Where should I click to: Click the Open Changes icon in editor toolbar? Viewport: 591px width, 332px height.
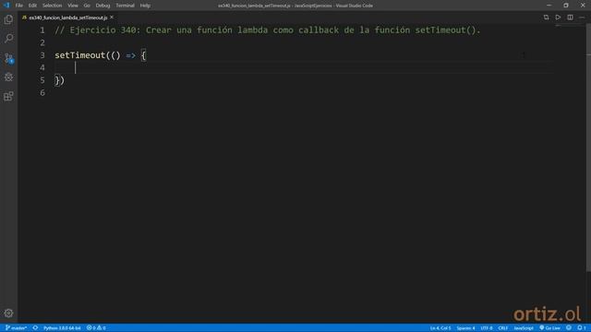coord(546,18)
